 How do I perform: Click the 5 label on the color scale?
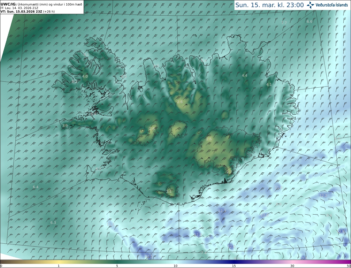[x=117, y=266]
